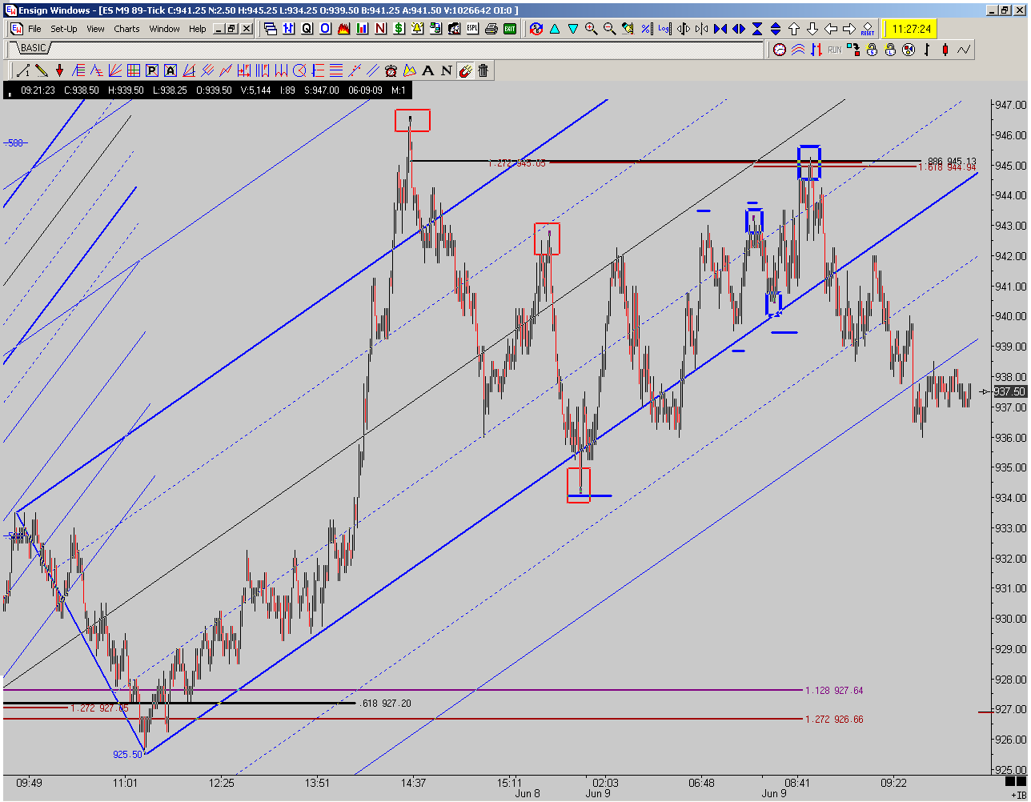The height and width of the screenshot is (802, 1031).
Task: Select the bold A text tool
Action: point(428,70)
